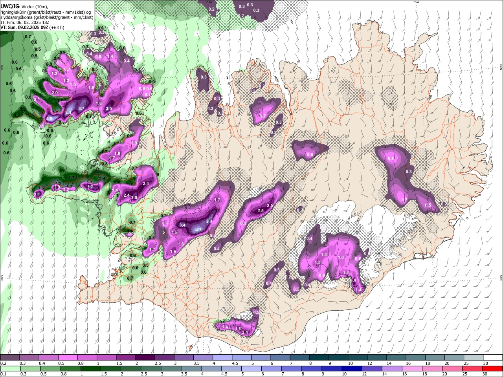Click the '30' label on the rain legend row
This screenshot has height=377, width=503.
[x=485, y=374]
